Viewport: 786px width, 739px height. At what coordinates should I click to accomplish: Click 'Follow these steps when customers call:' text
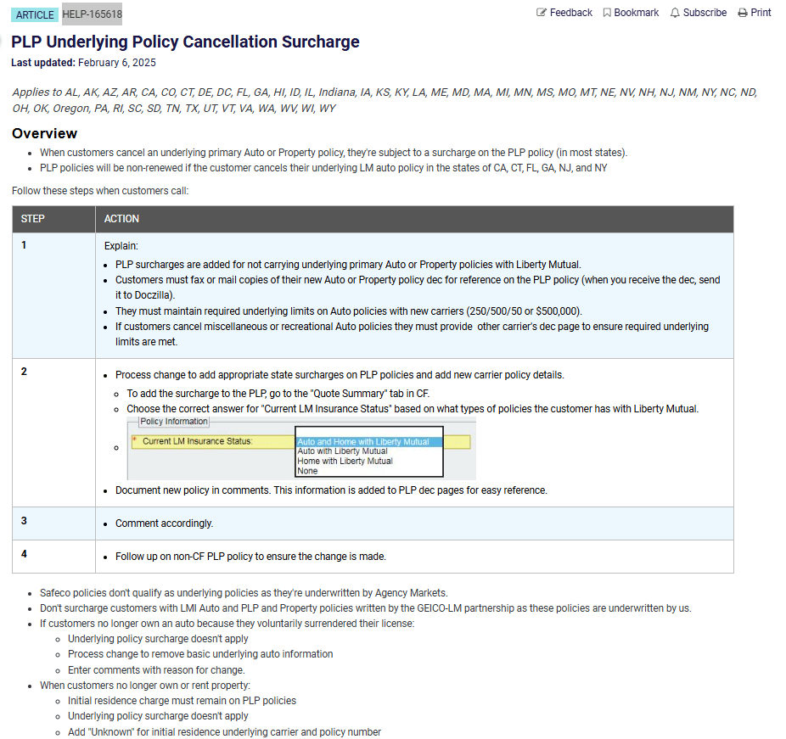[100, 191]
